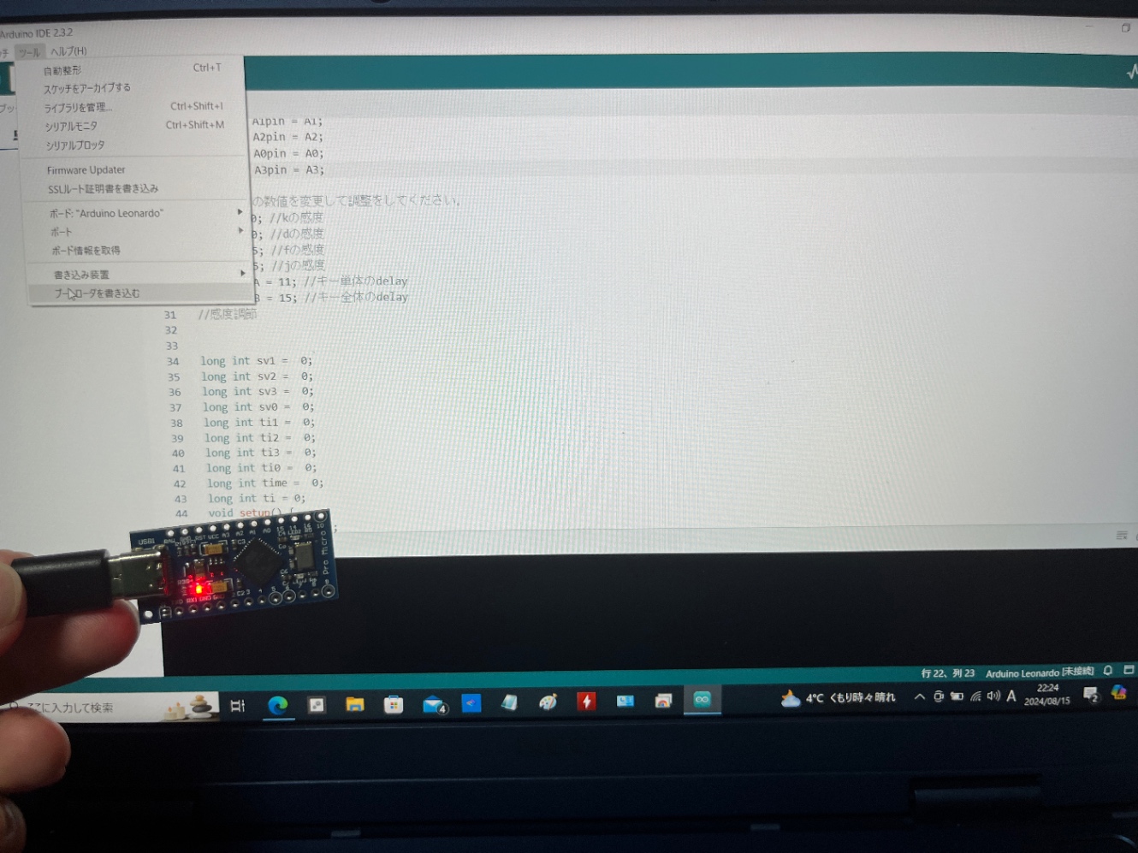Click the output toggle icon below editor

point(1122,536)
